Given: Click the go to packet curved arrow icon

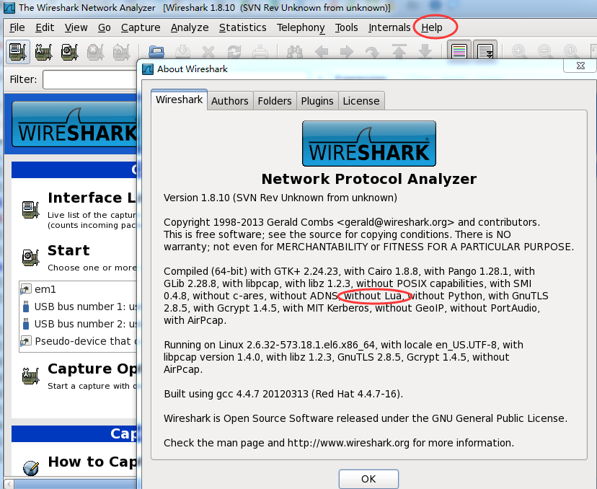Looking at the screenshot, I should (372, 51).
